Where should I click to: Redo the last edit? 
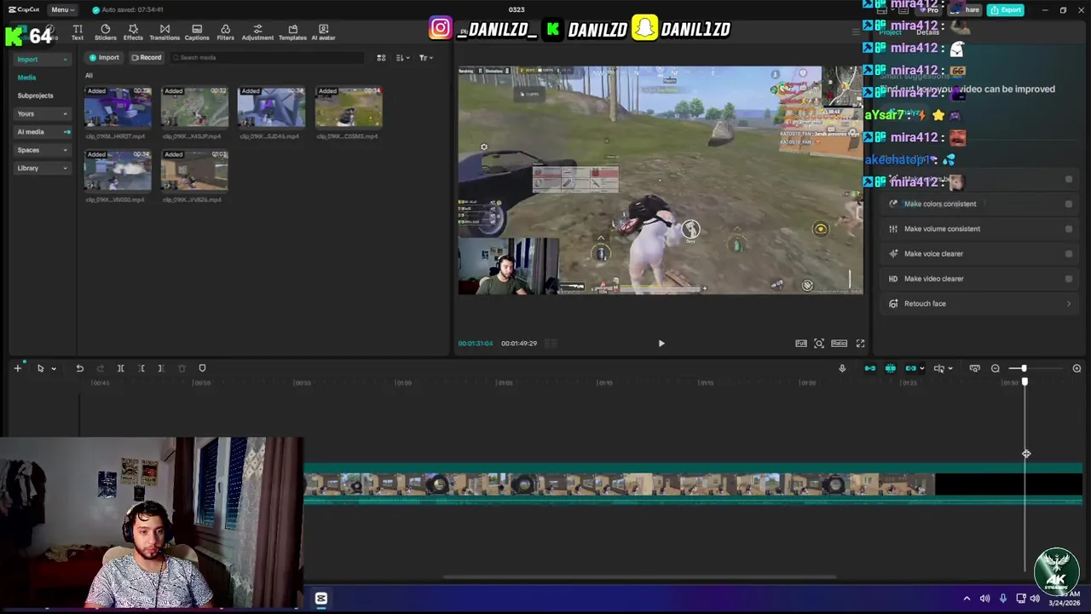[x=100, y=368]
